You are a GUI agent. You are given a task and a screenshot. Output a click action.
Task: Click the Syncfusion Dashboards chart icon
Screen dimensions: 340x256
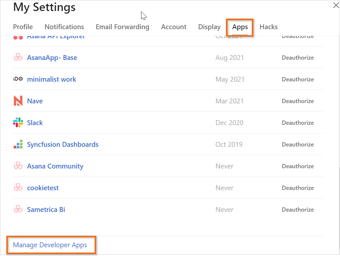click(x=18, y=144)
